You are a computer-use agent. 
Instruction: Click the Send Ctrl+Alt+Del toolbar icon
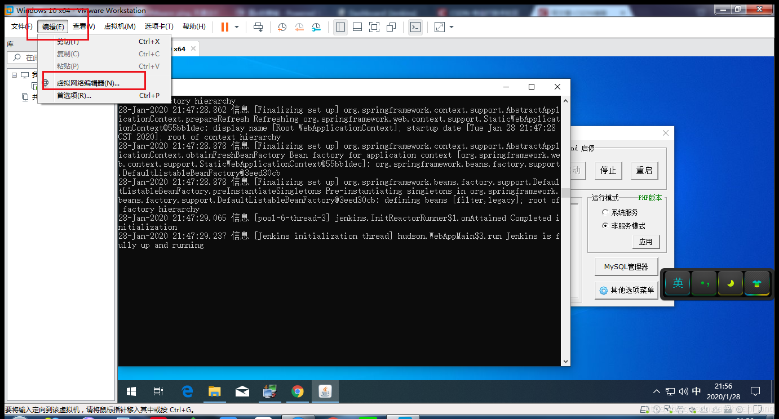(258, 27)
